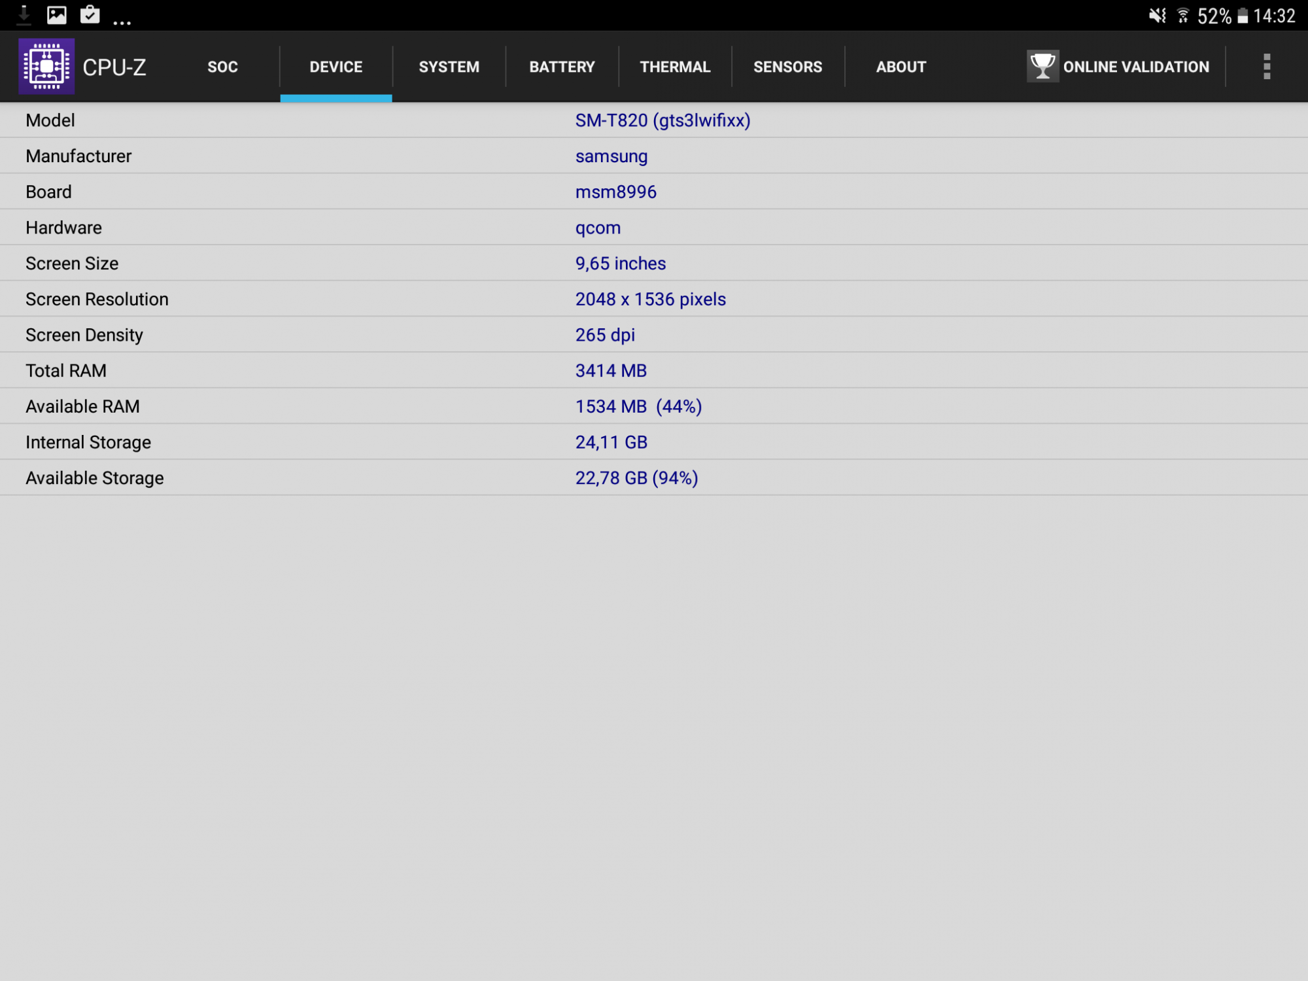Open the ABOUT tab

coord(901,67)
